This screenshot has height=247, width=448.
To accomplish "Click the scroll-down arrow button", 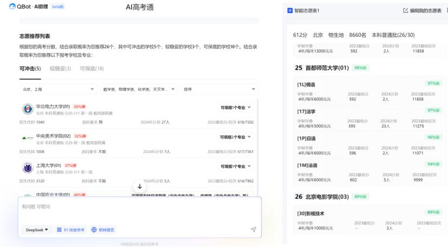I will click(140, 186).
